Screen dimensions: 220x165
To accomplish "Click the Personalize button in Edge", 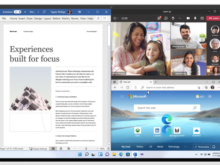I will [x=202, y=147].
